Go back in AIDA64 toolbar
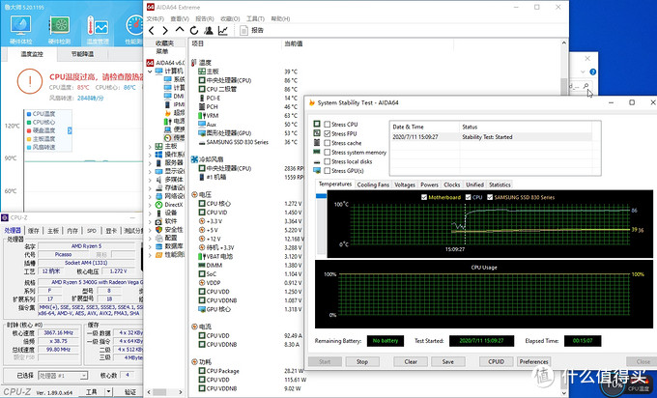The image size is (657, 398). pyautogui.click(x=152, y=30)
